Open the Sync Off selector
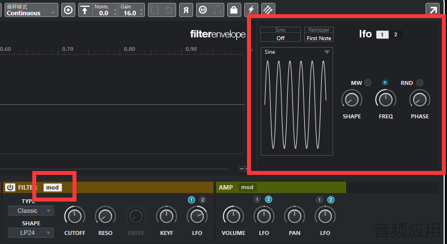Image resolution: width=447 pixels, height=244 pixels. pos(280,34)
